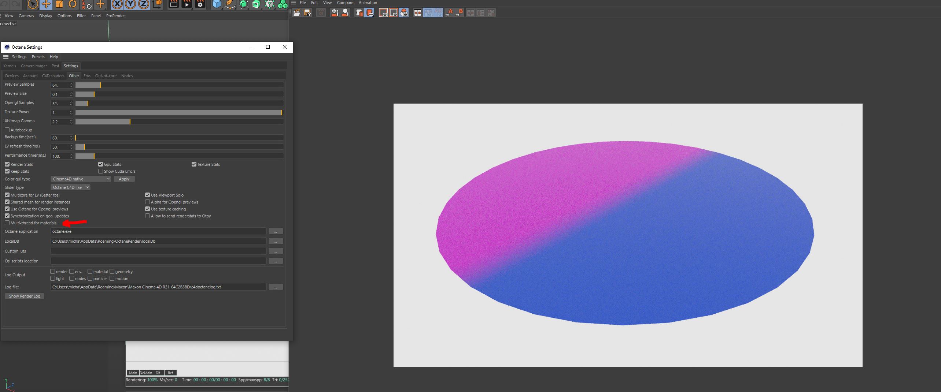Viewport: 941px width, 392px height.
Task: Click the Performance timer stepper arrows
Action: [71, 156]
